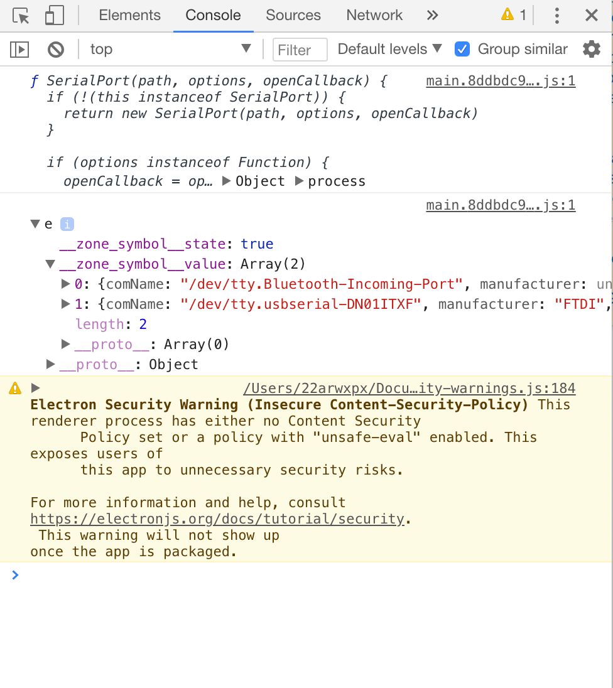The width and height of the screenshot is (613, 688).
Task: Select the __zone_symbol__state: true line
Action: (x=166, y=244)
